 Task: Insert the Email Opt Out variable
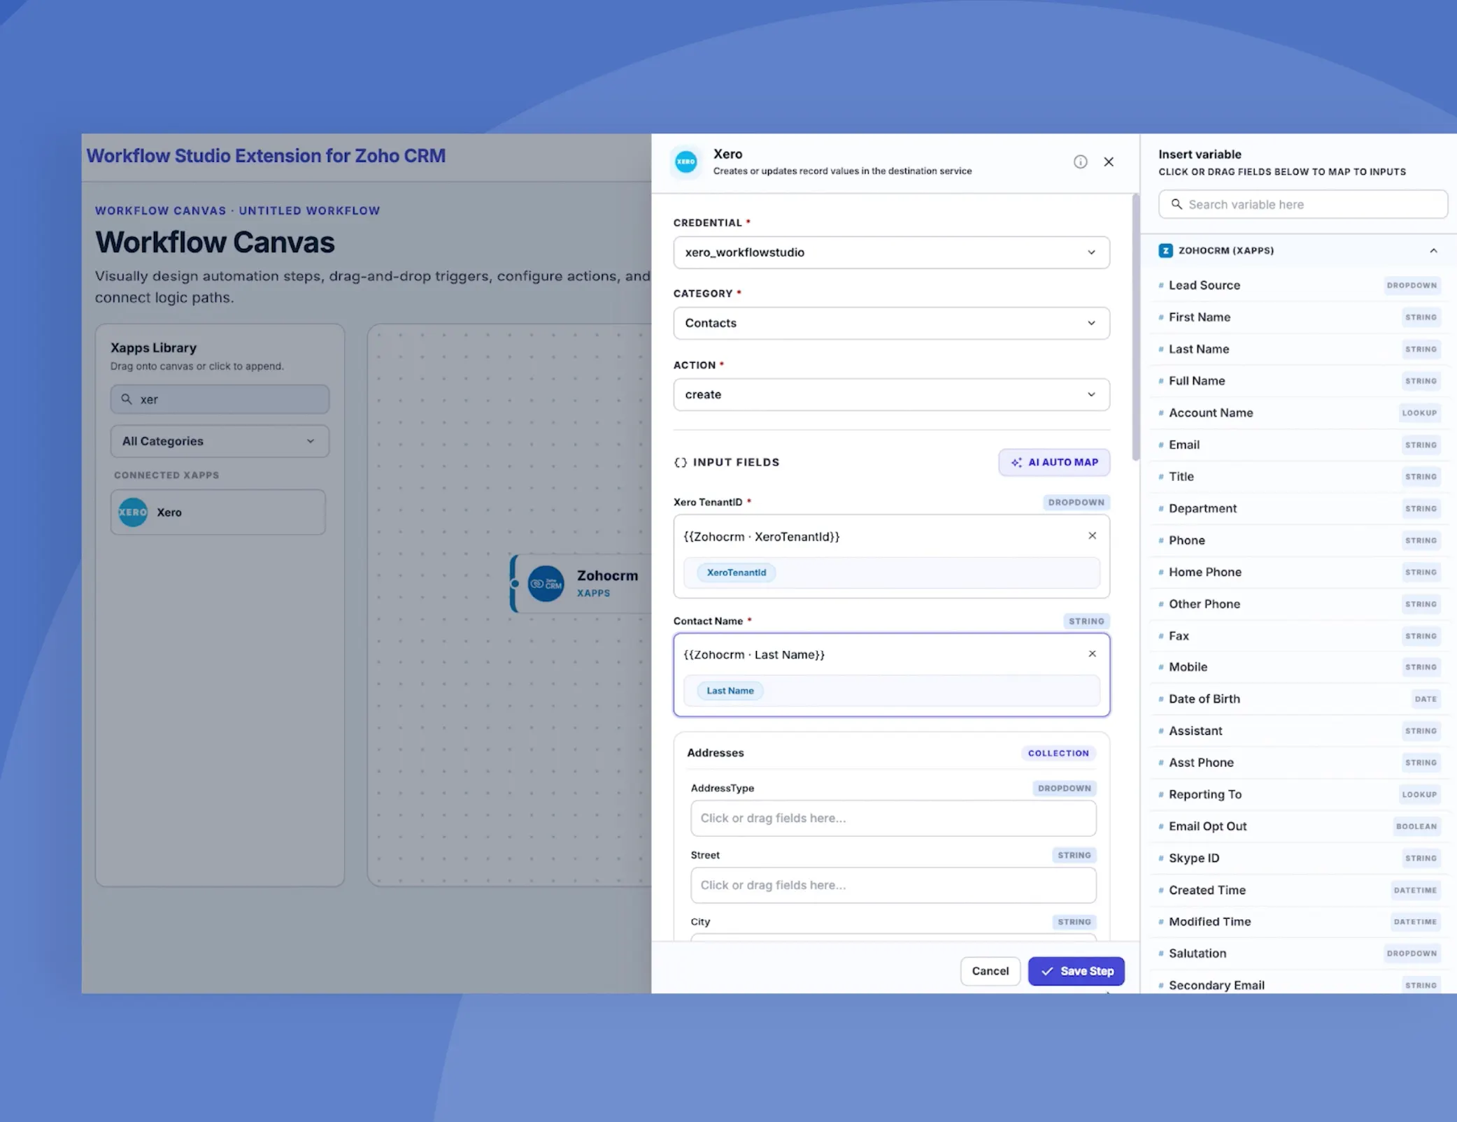[1299, 826]
